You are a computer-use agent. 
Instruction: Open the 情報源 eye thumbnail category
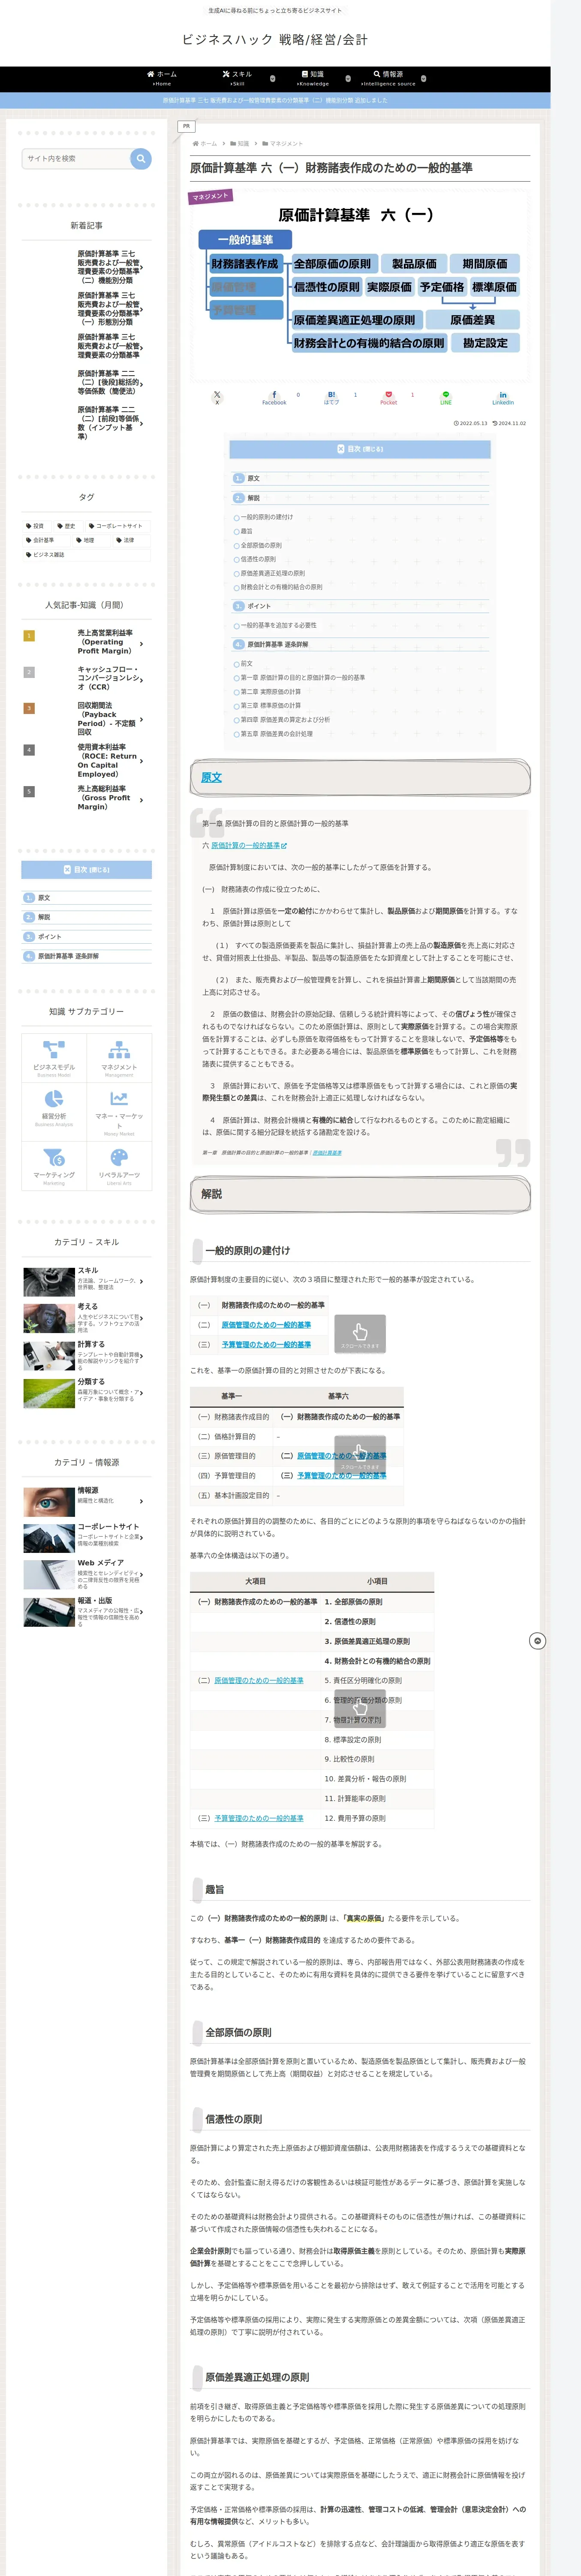pos(49,1501)
